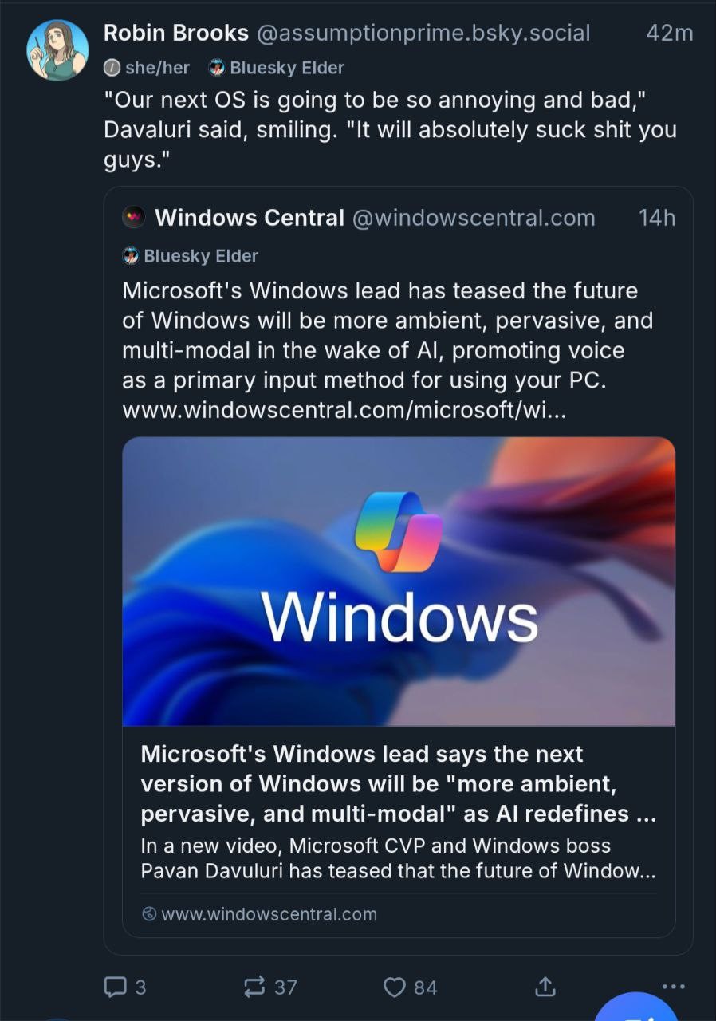Click the 42m post timestamp
716x1021 pixels.
point(668,33)
